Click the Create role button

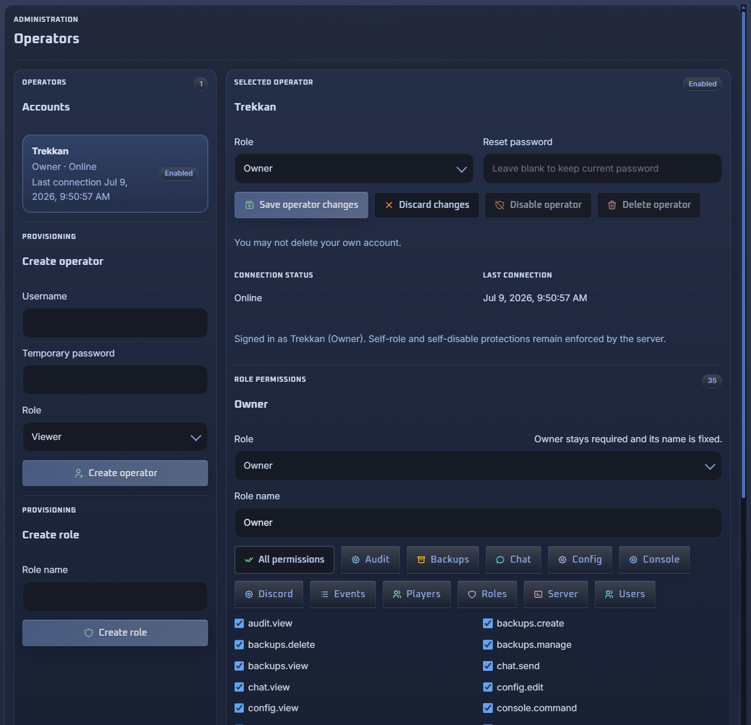point(115,633)
